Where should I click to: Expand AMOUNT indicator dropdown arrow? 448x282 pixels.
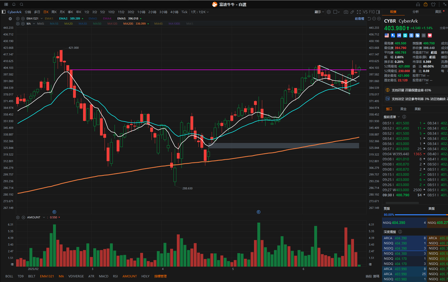(x=44, y=217)
